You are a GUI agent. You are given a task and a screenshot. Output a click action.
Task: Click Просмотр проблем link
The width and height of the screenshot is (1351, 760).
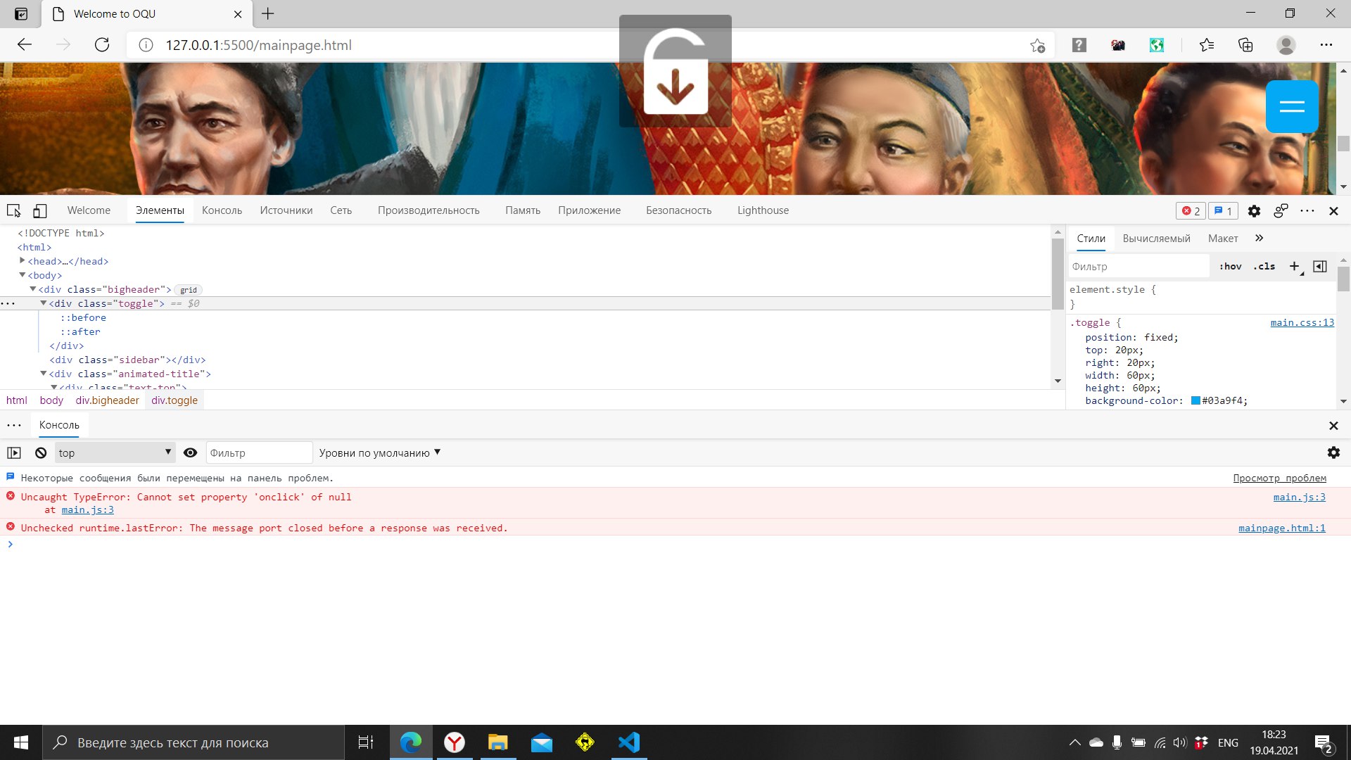[1279, 478]
